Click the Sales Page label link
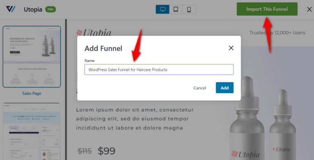This screenshot has height=160, width=314. [32, 93]
